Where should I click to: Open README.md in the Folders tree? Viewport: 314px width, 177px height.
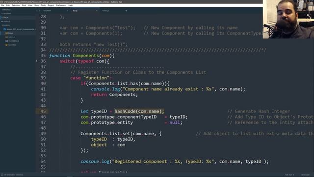[x=14, y=41]
